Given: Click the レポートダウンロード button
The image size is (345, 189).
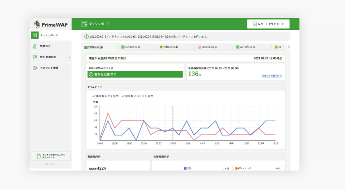Looking at the screenshot, I should (x=268, y=24).
